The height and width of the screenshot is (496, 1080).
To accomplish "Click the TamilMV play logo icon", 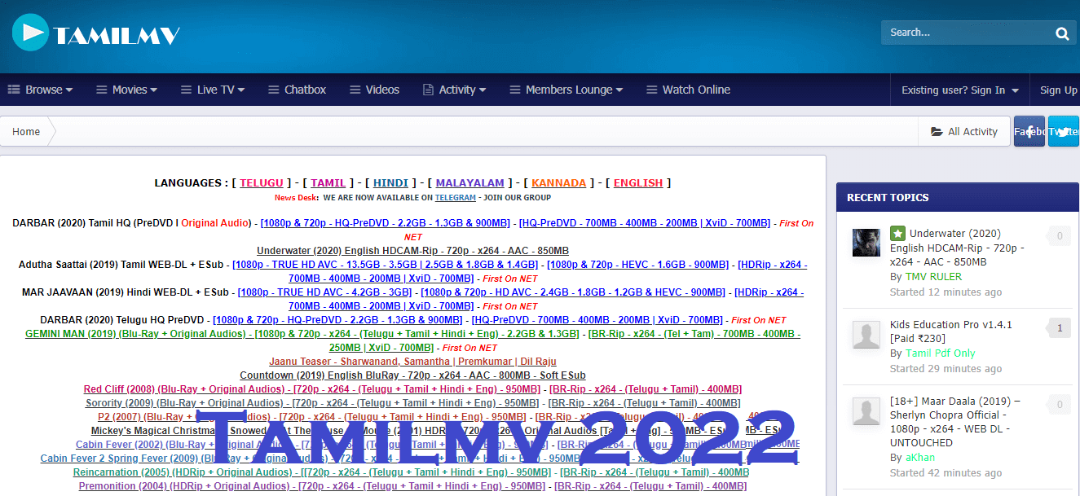I will (31, 33).
